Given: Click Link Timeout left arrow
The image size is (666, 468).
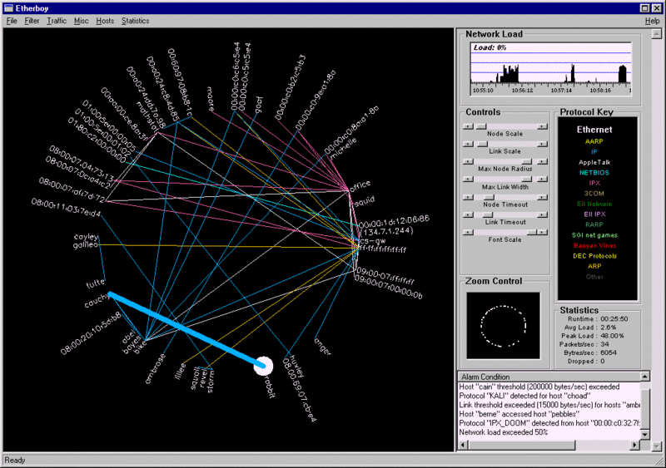Looking at the screenshot, I should click(468, 214).
